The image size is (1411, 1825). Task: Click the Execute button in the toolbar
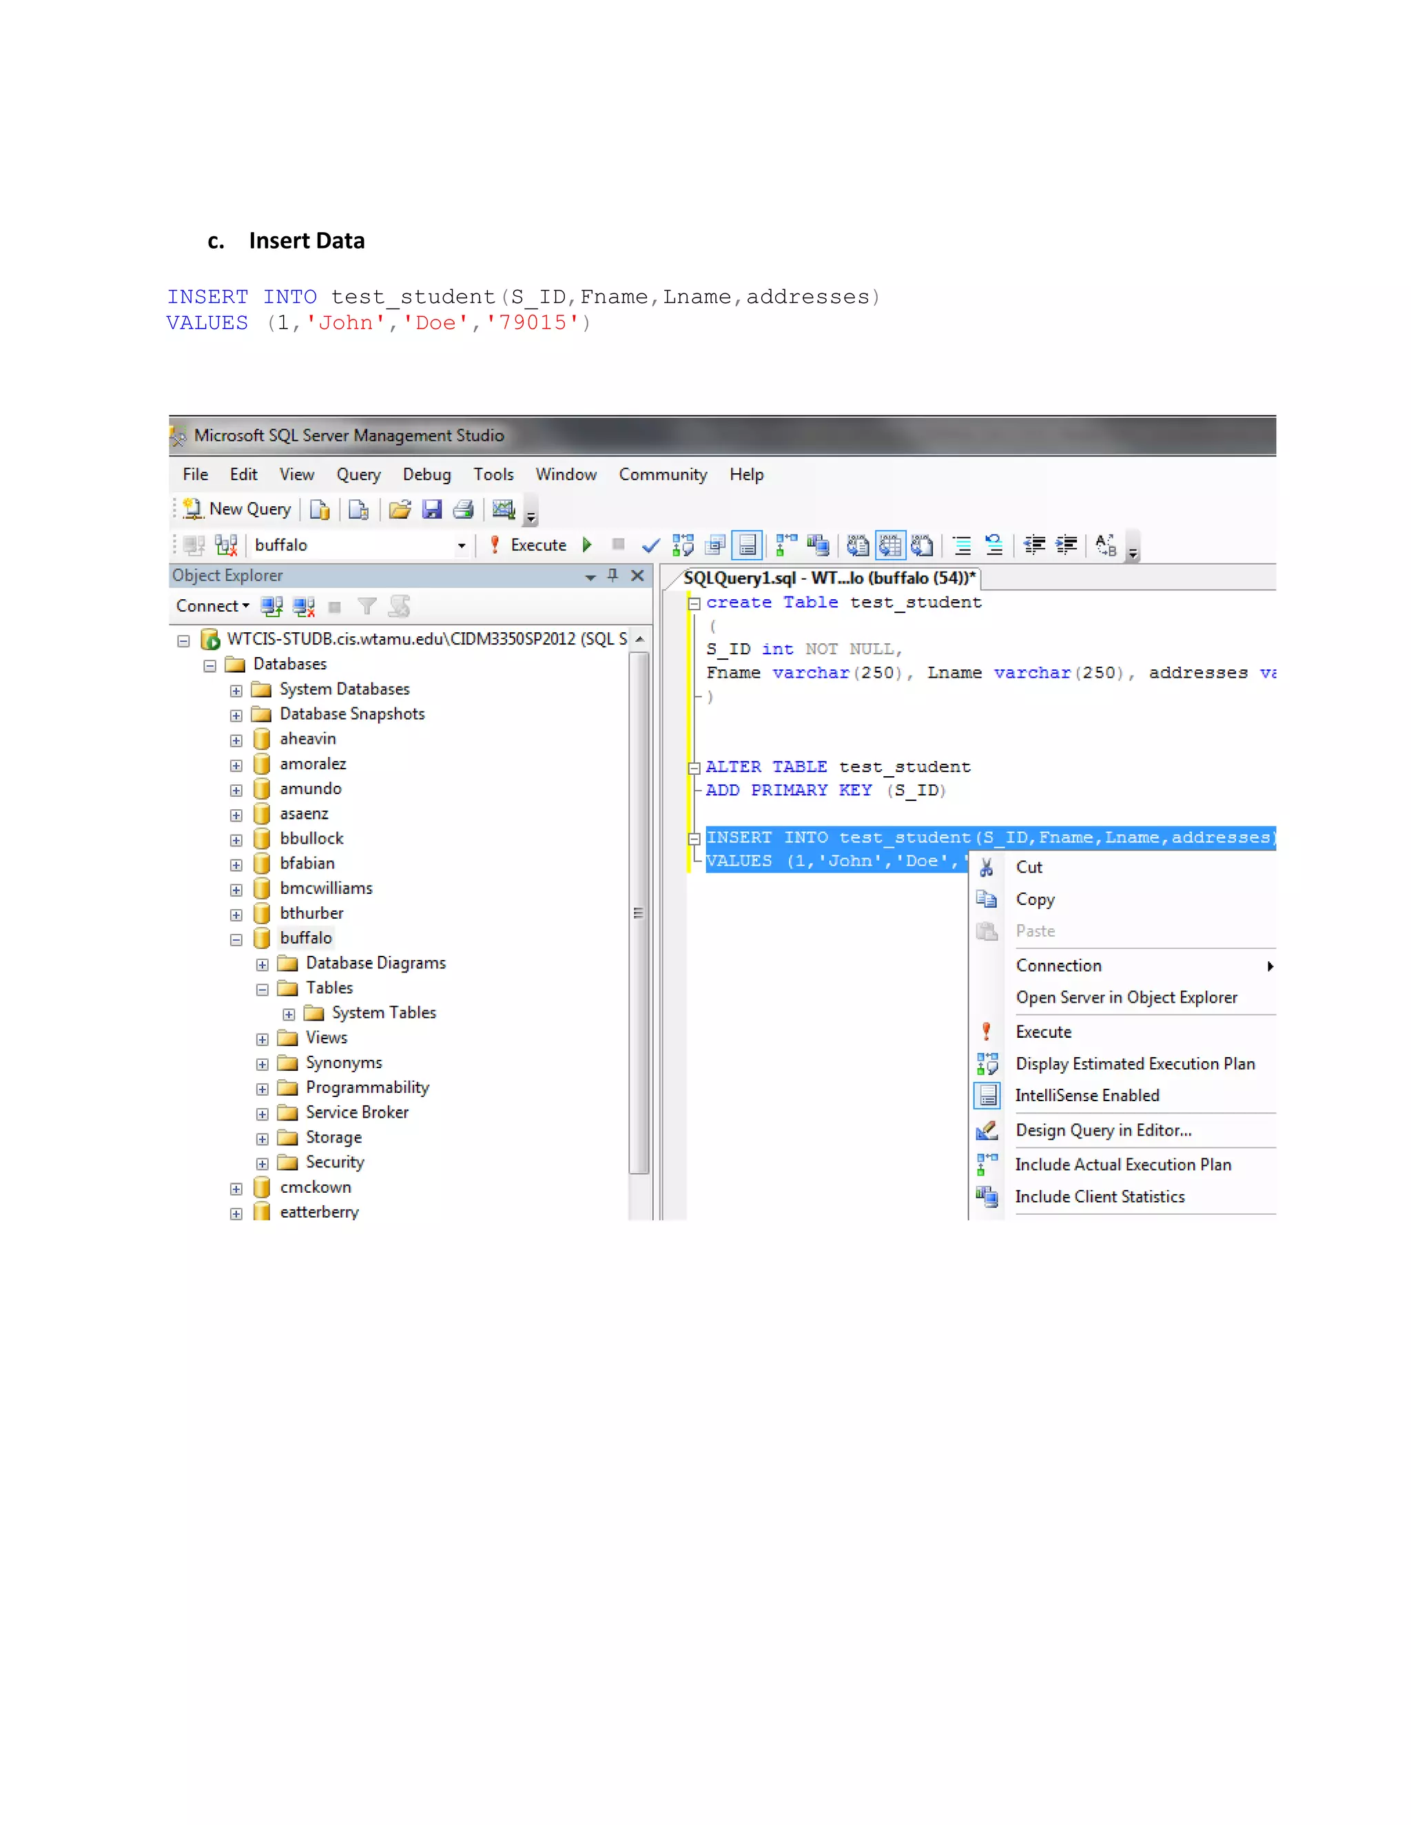pyautogui.click(x=528, y=545)
